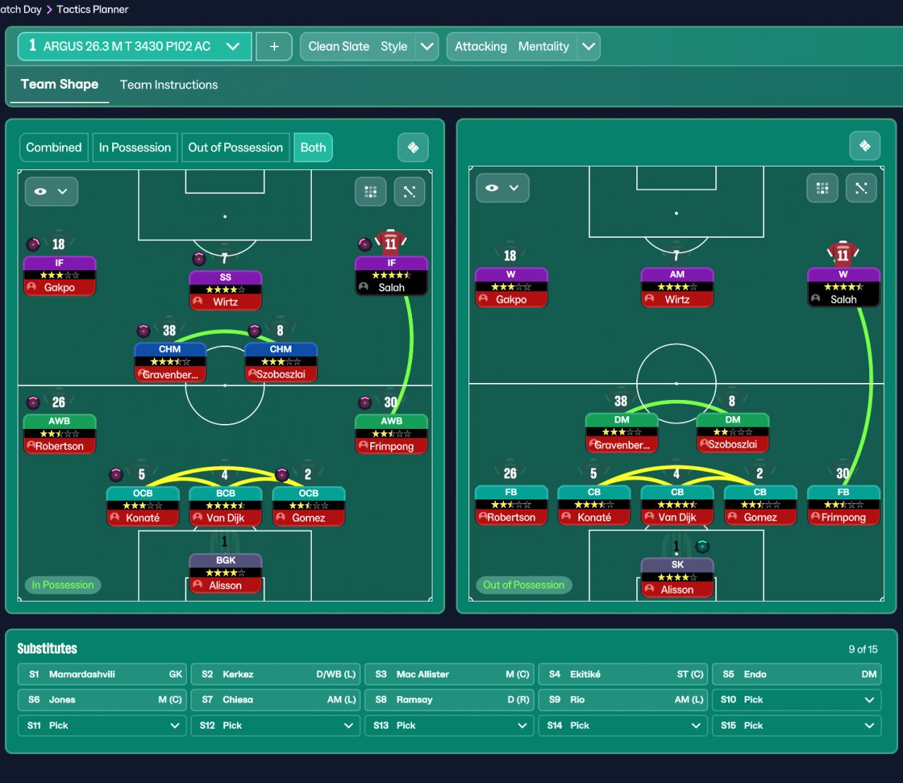The width and height of the screenshot is (903, 783).
Task: Click Gravenberch's DM card out of possession
Action: click(622, 432)
